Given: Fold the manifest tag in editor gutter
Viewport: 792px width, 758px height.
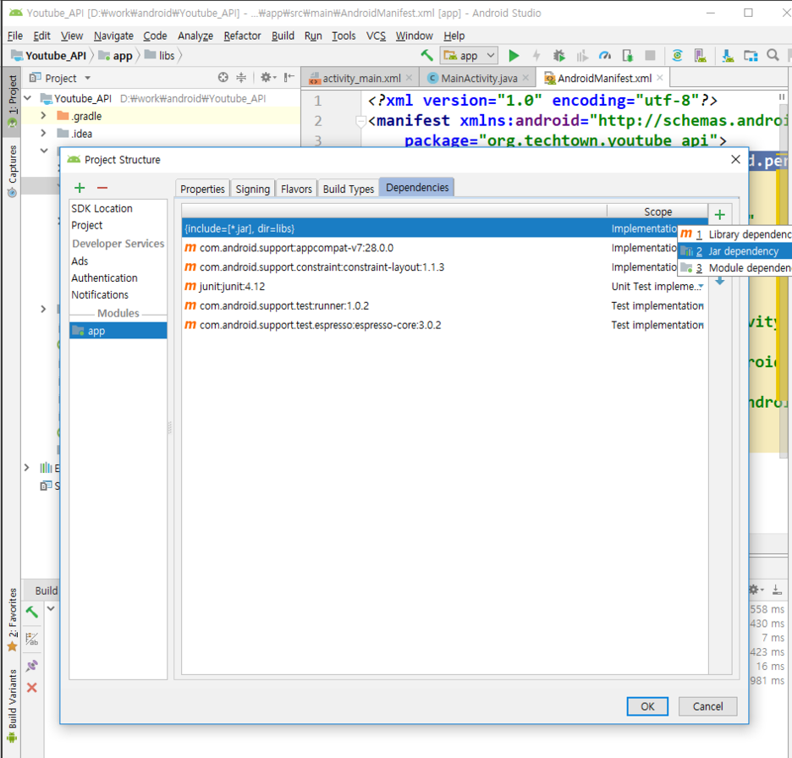Looking at the screenshot, I should pos(360,121).
